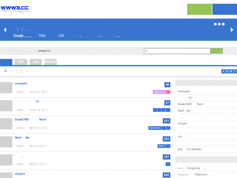Select the second carousel dot indicator

tap(219, 24)
